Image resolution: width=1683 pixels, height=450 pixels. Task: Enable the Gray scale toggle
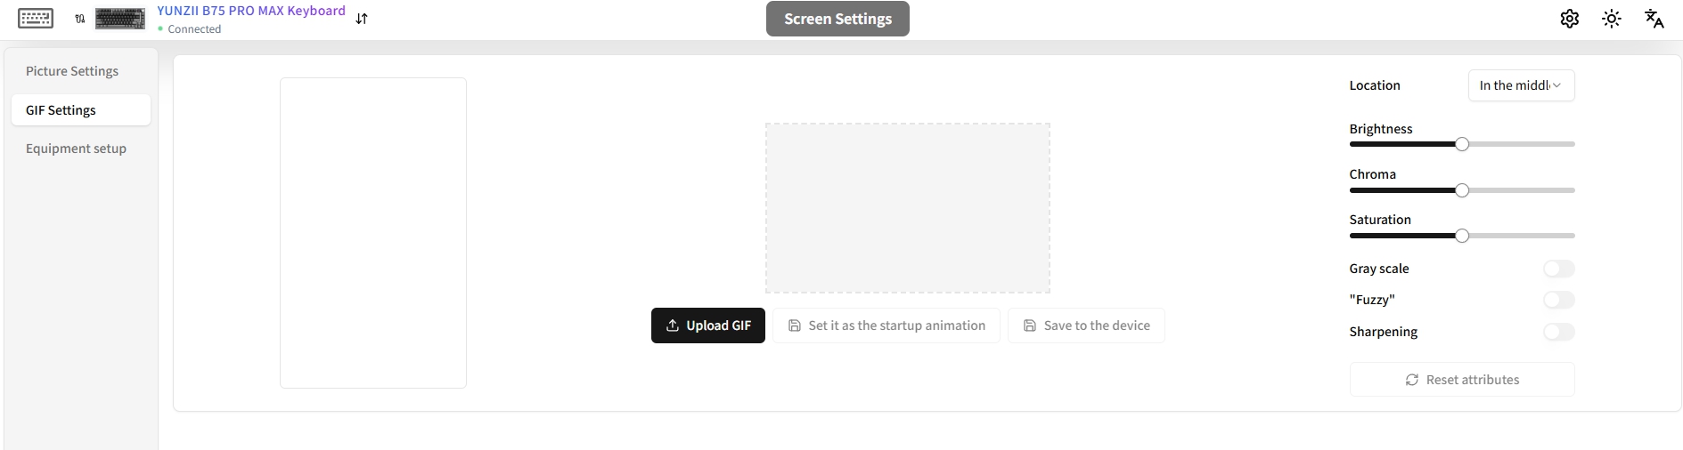click(x=1559, y=269)
